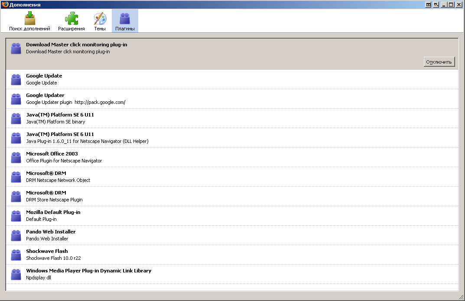Click the Отключить button

tap(439, 62)
